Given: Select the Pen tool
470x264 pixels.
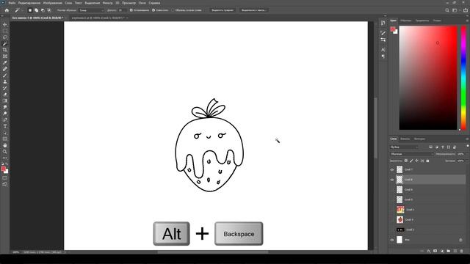Looking at the screenshot, I should click(x=5, y=120).
